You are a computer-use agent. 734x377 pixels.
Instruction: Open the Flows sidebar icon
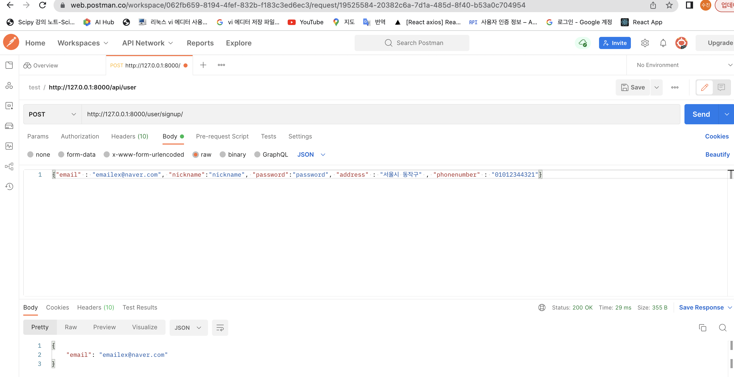coord(9,167)
